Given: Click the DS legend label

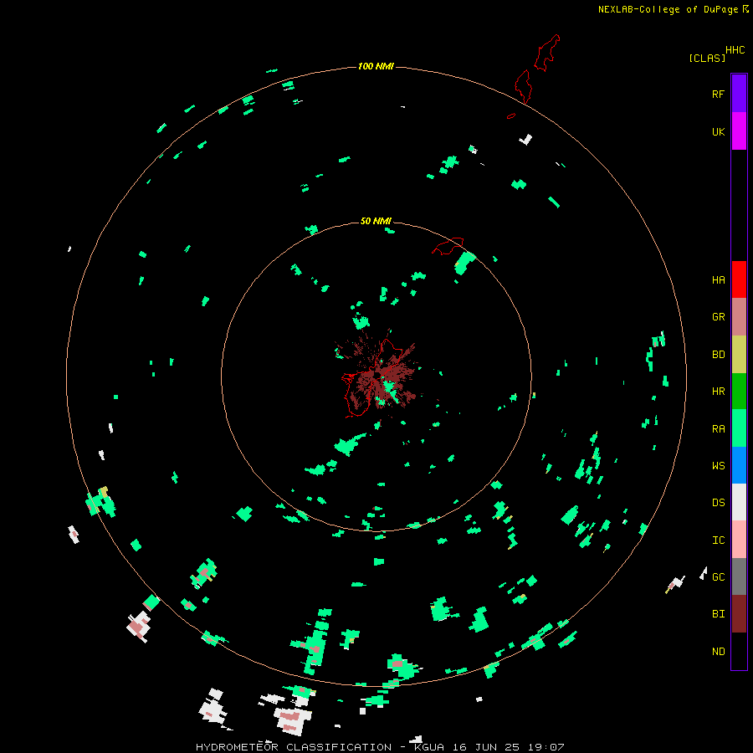Looking at the screenshot, I should pos(718,503).
